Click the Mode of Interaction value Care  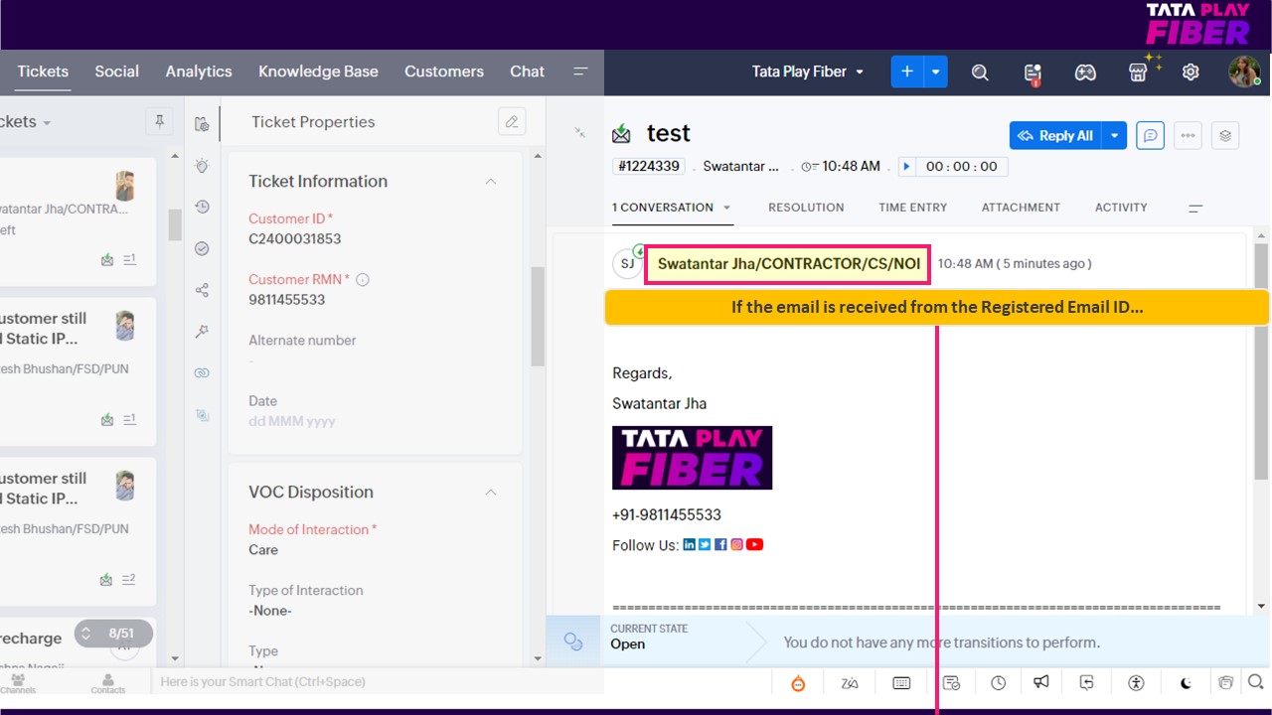263,549
